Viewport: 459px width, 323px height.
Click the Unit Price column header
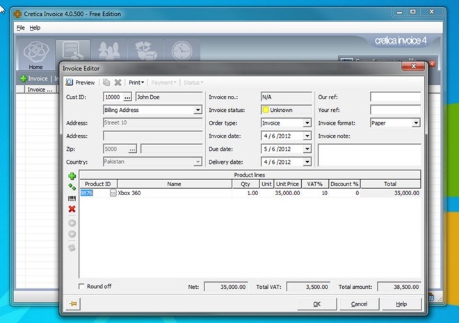pyautogui.click(x=287, y=184)
